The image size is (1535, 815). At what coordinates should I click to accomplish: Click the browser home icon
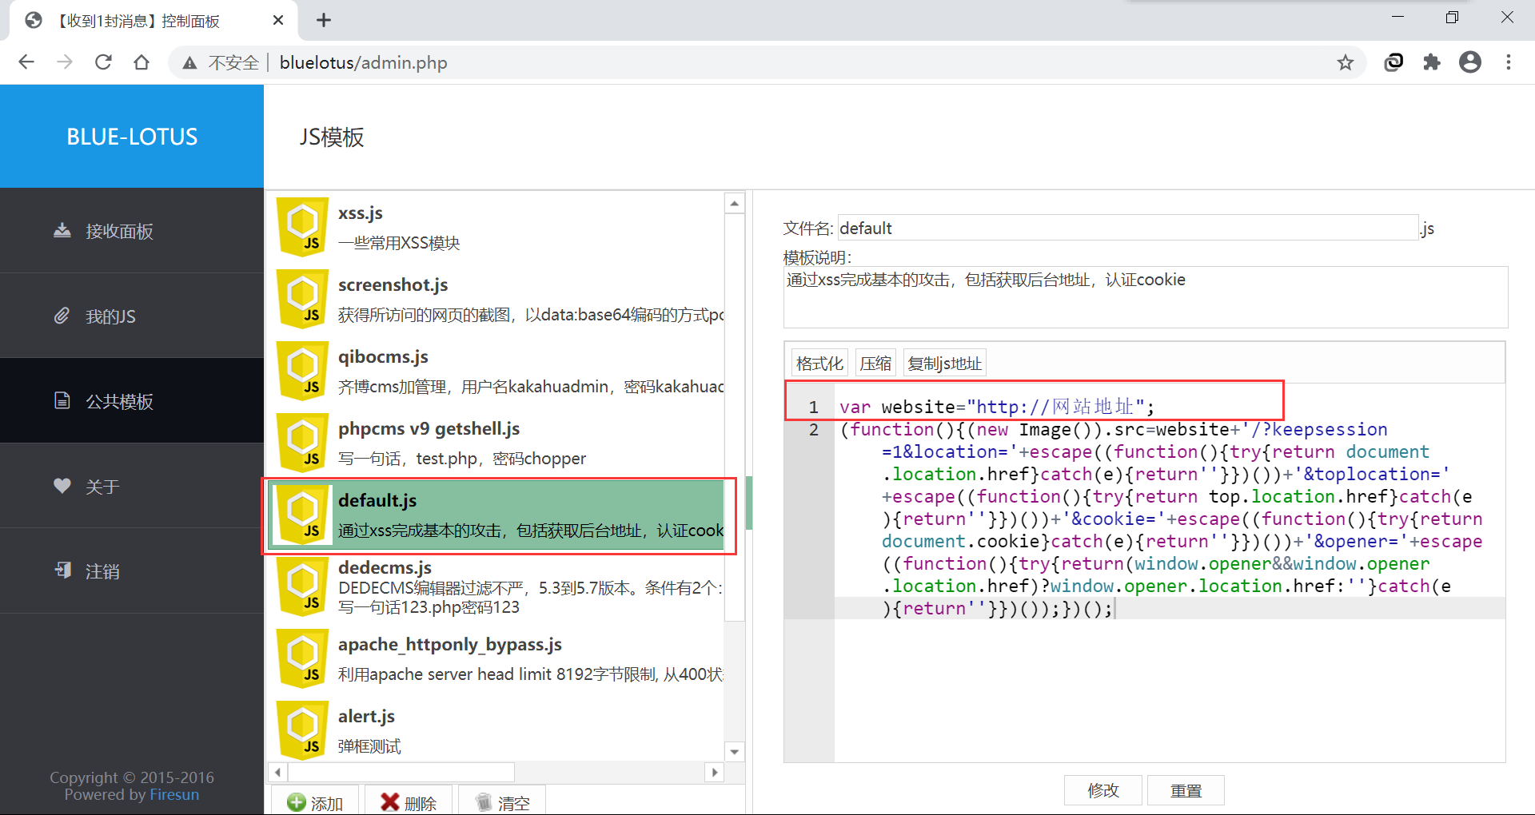point(142,62)
